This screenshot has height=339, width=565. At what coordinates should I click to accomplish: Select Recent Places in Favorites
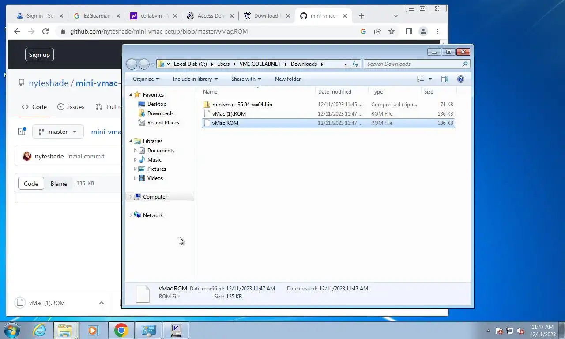(x=163, y=123)
